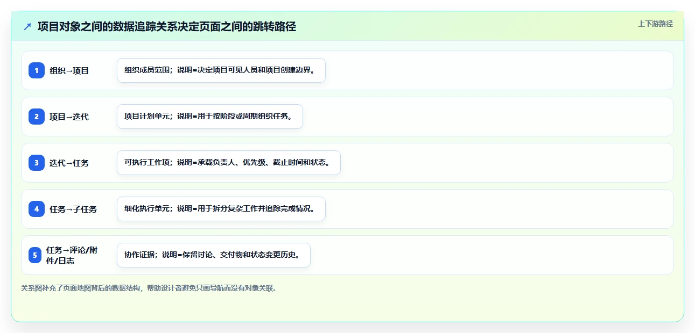Select the 项目→迭代 relation label

69,117
